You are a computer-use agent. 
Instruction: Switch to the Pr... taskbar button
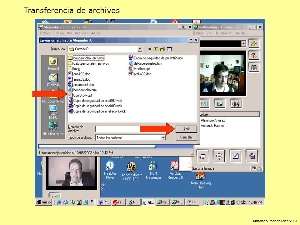104,202
